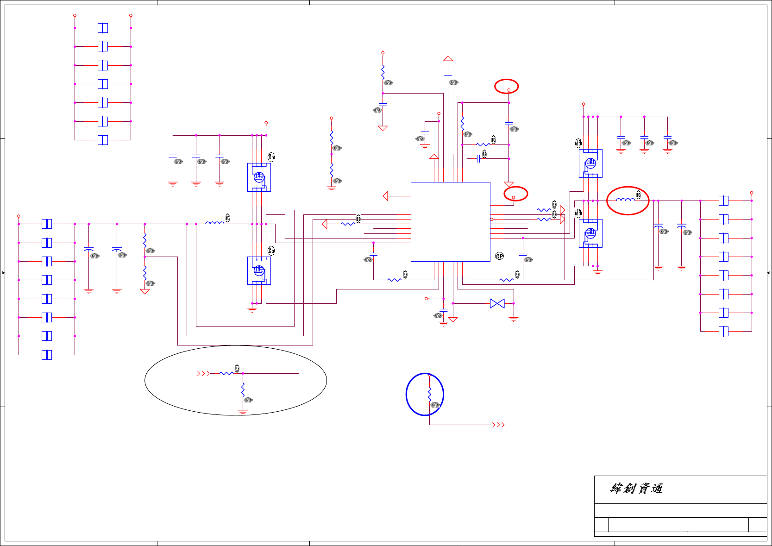The width and height of the screenshot is (772, 546).
Task: Select the large central IC rectangle
Action: click(451, 222)
